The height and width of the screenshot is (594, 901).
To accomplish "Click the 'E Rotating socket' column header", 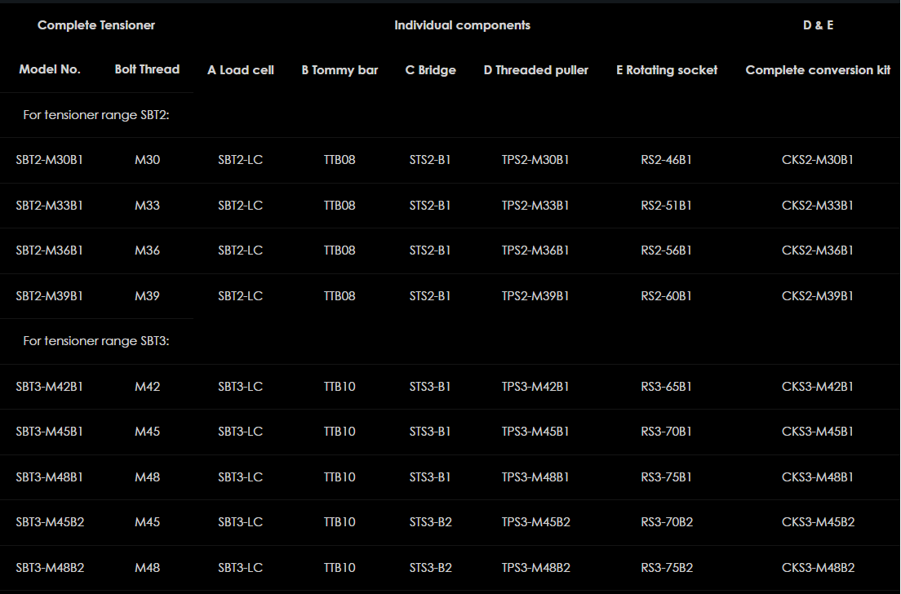I will pyautogui.click(x=667, y=70).
